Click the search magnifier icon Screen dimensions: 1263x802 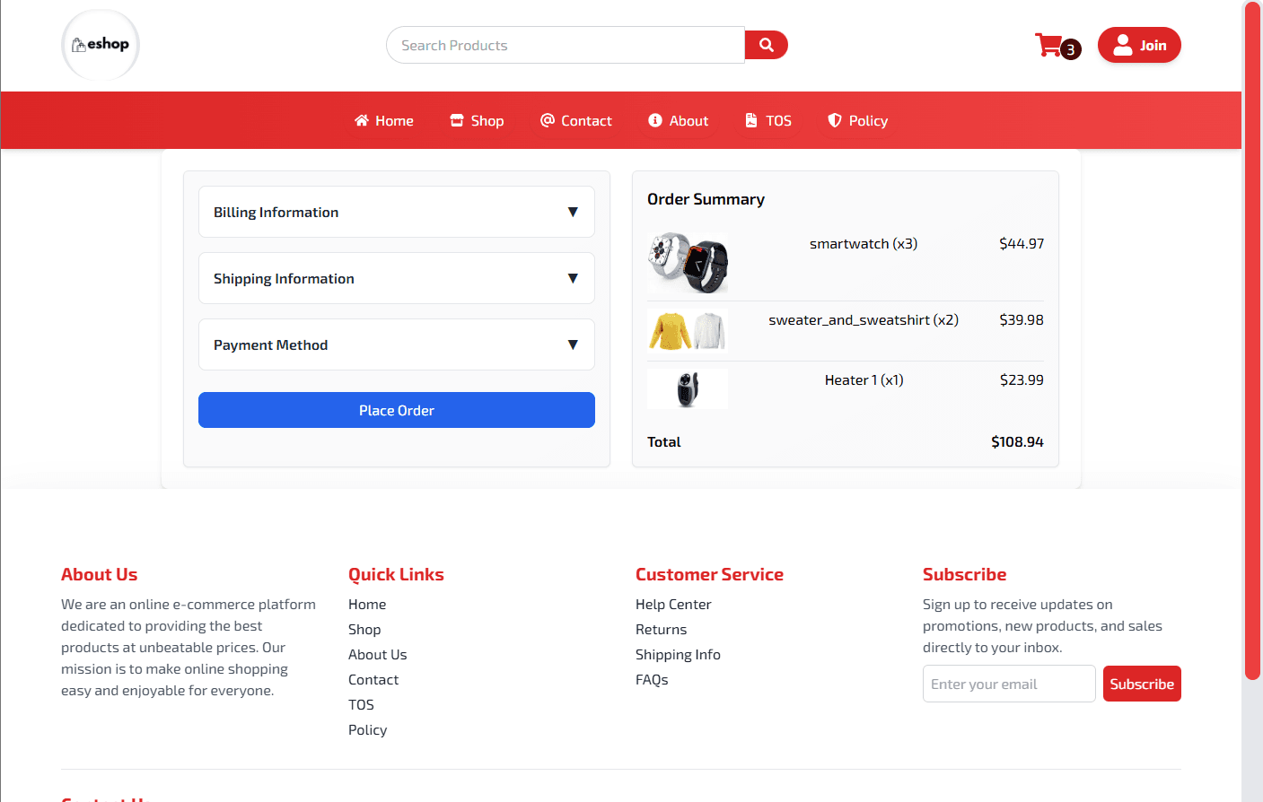click(x=766, y=44)
